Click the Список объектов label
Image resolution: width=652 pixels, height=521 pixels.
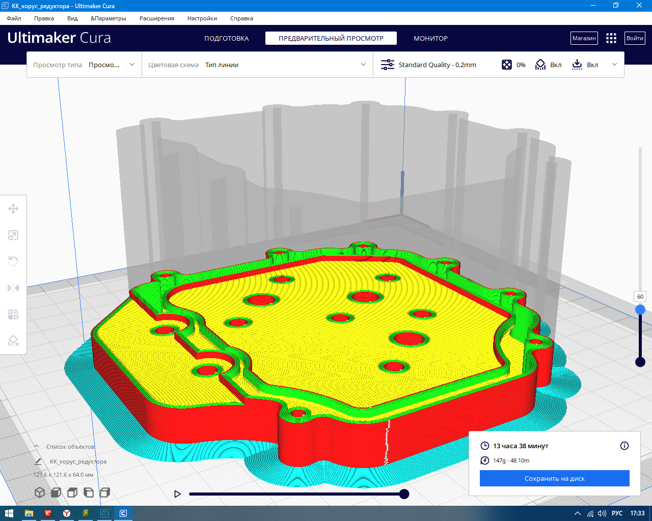(x=70, y=447)
